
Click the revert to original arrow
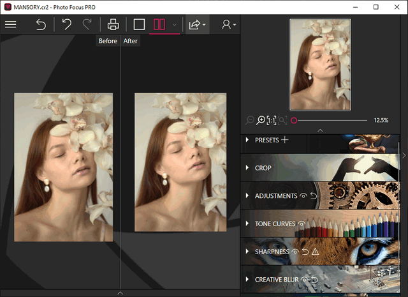(x=41, y=25)
